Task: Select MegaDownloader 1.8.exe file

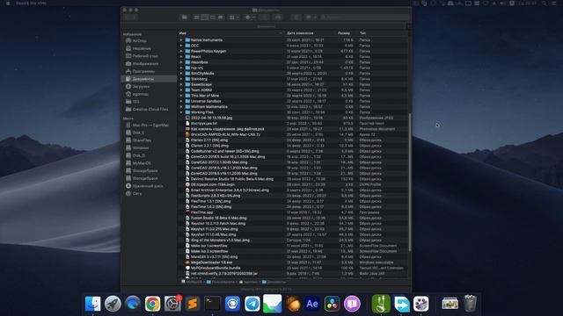Action: 293,262
